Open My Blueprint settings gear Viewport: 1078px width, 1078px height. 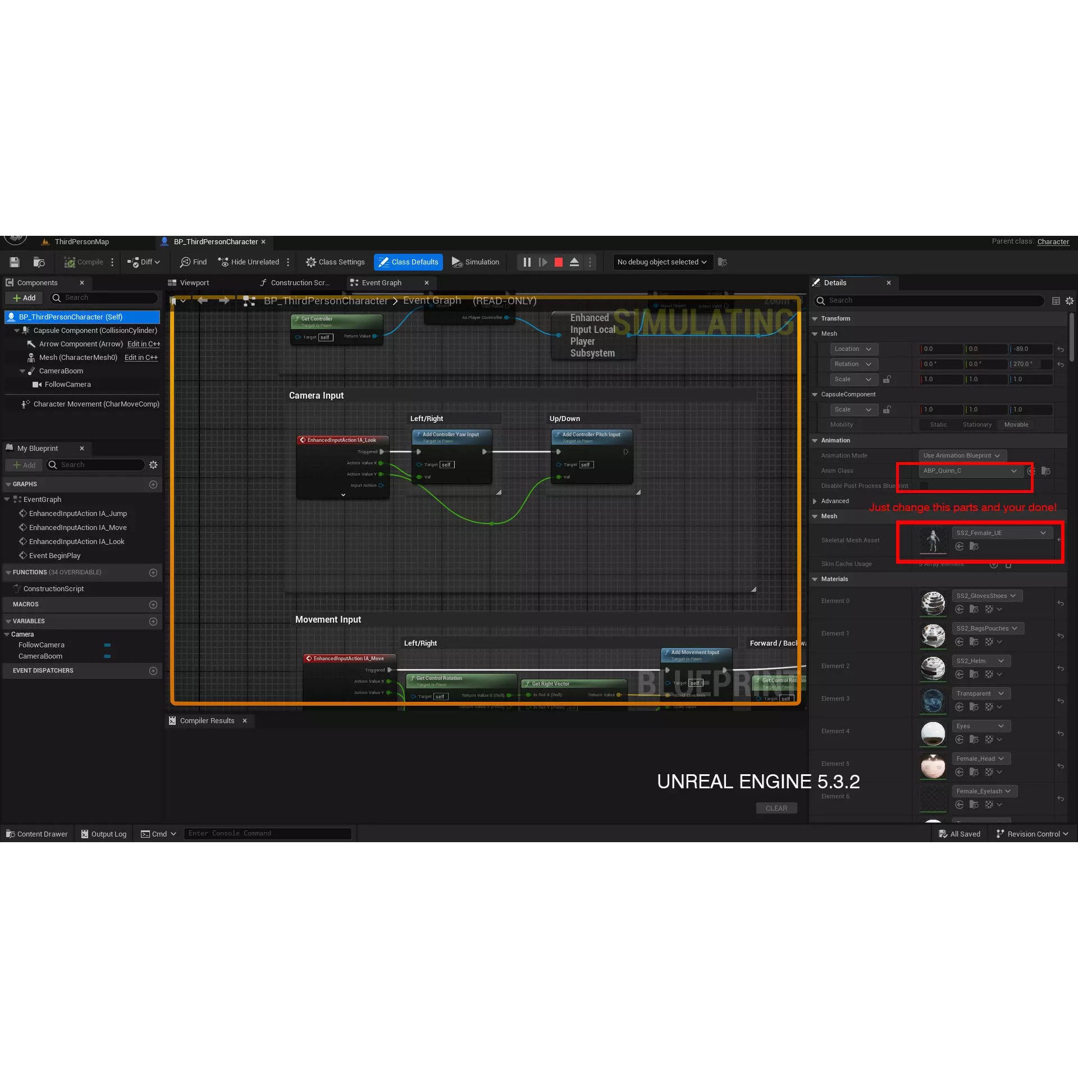[153, 465]
